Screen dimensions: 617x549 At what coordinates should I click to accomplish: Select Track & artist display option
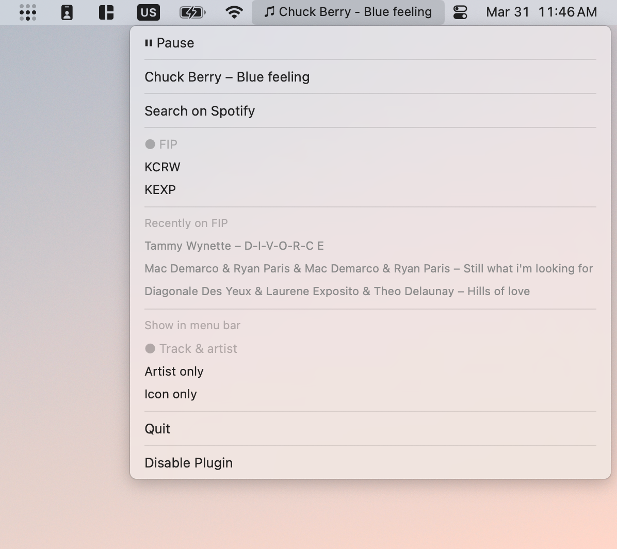click(198, 349)
